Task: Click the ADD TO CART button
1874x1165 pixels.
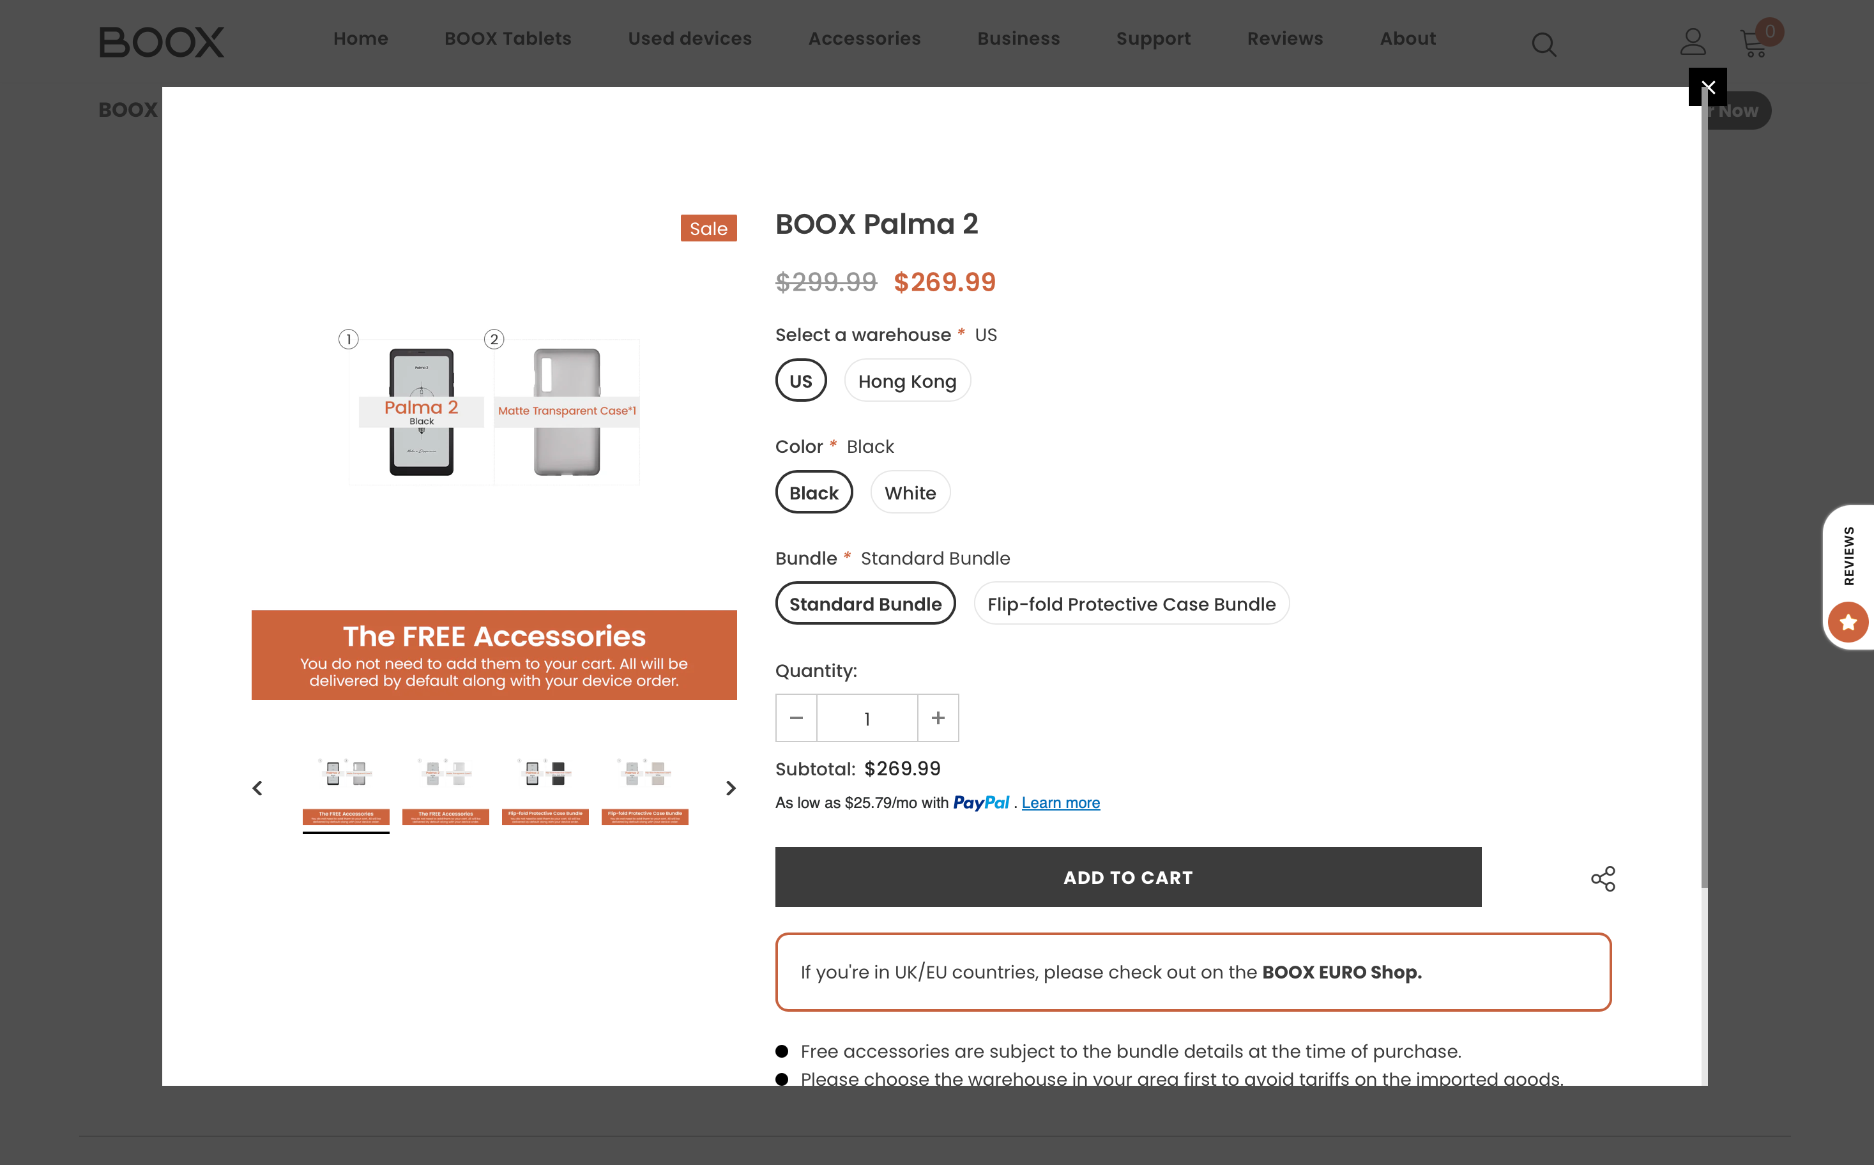Action: [1127, 877]
